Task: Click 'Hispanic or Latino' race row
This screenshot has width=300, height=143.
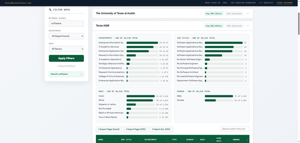Action: [x=133, y=105]
